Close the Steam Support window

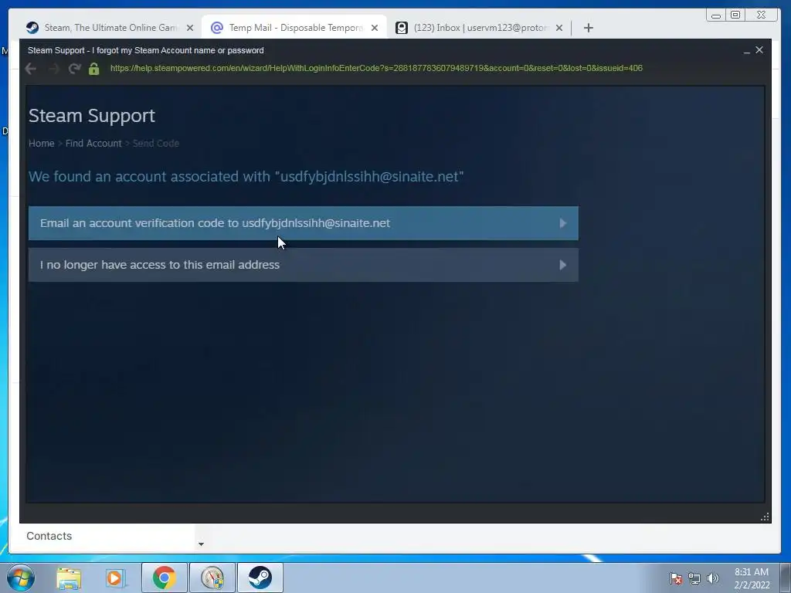coord(759,50)
